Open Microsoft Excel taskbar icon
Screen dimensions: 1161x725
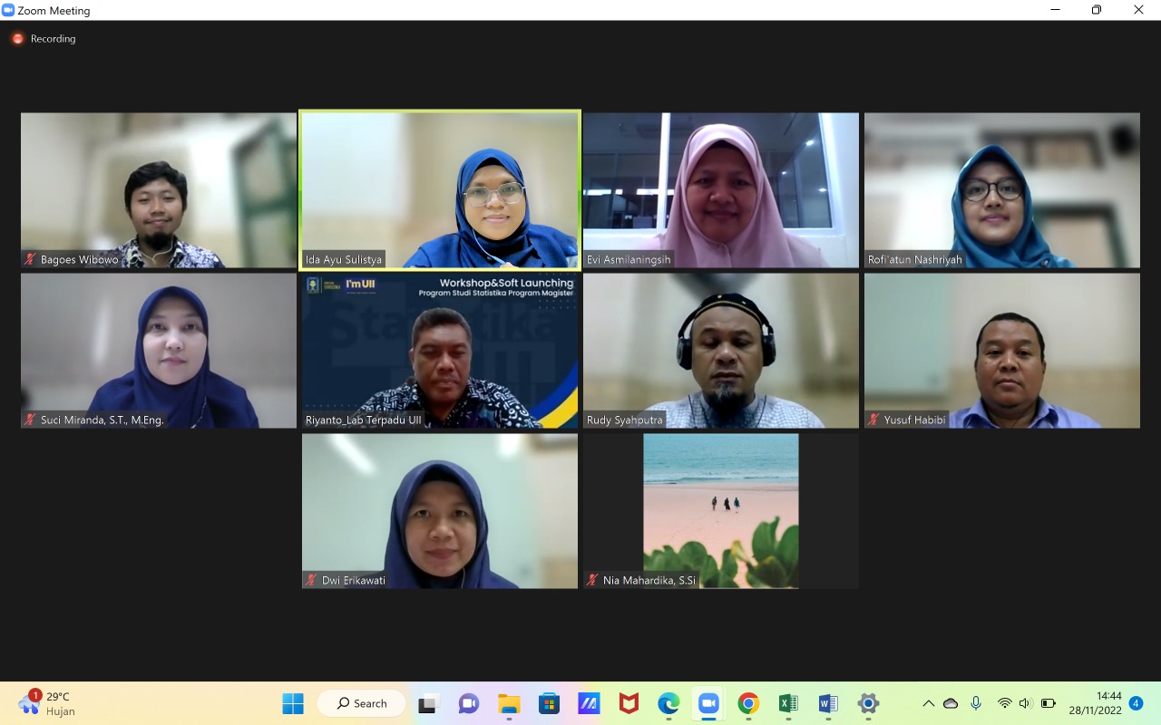pos(788,703)
